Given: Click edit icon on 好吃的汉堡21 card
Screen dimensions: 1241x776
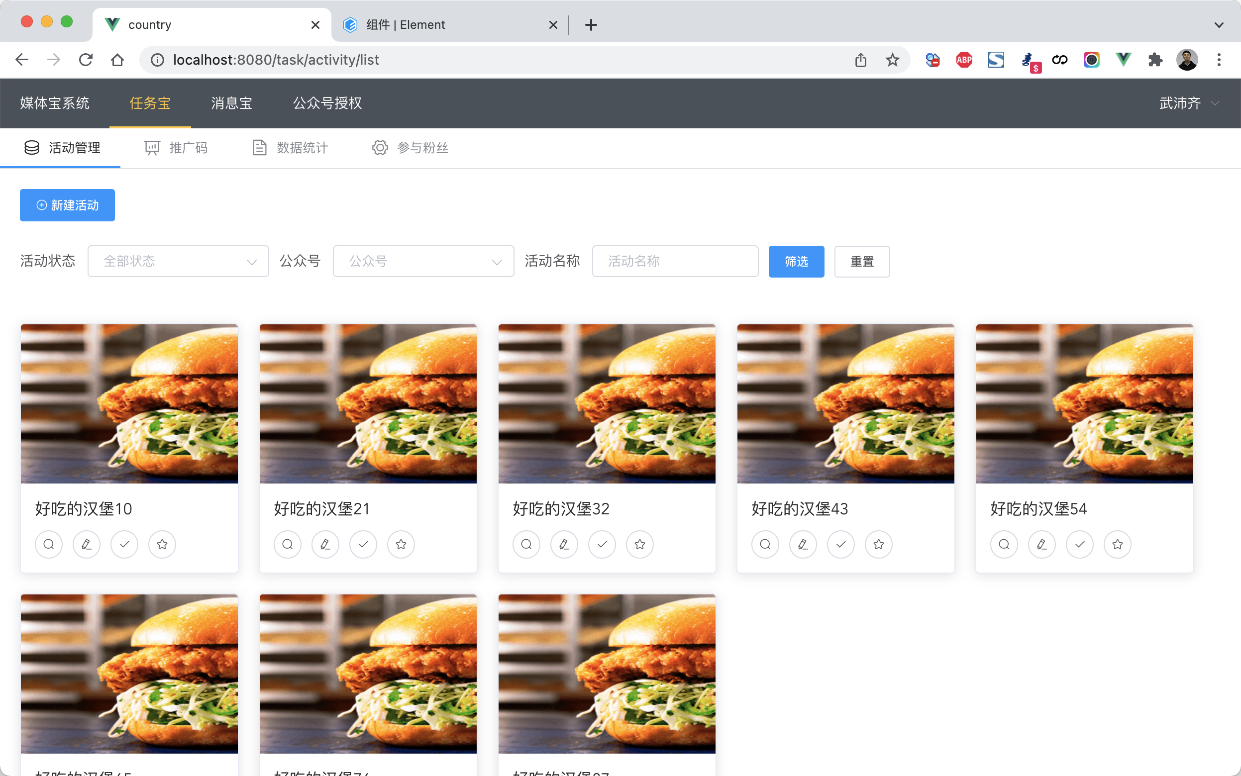Looking at the screenshot, I should click(325, 544).
